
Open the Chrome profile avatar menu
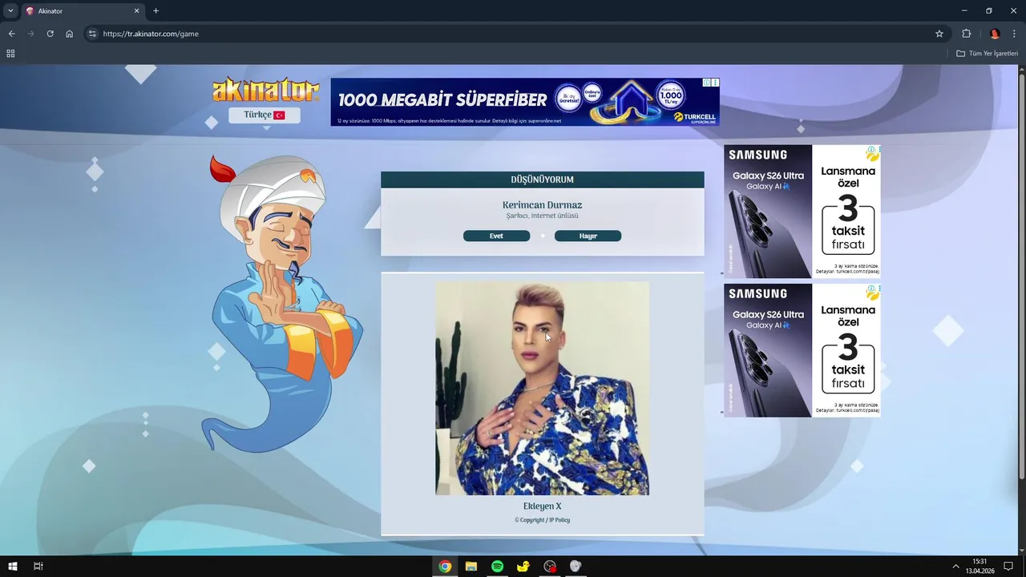(995, 34)
